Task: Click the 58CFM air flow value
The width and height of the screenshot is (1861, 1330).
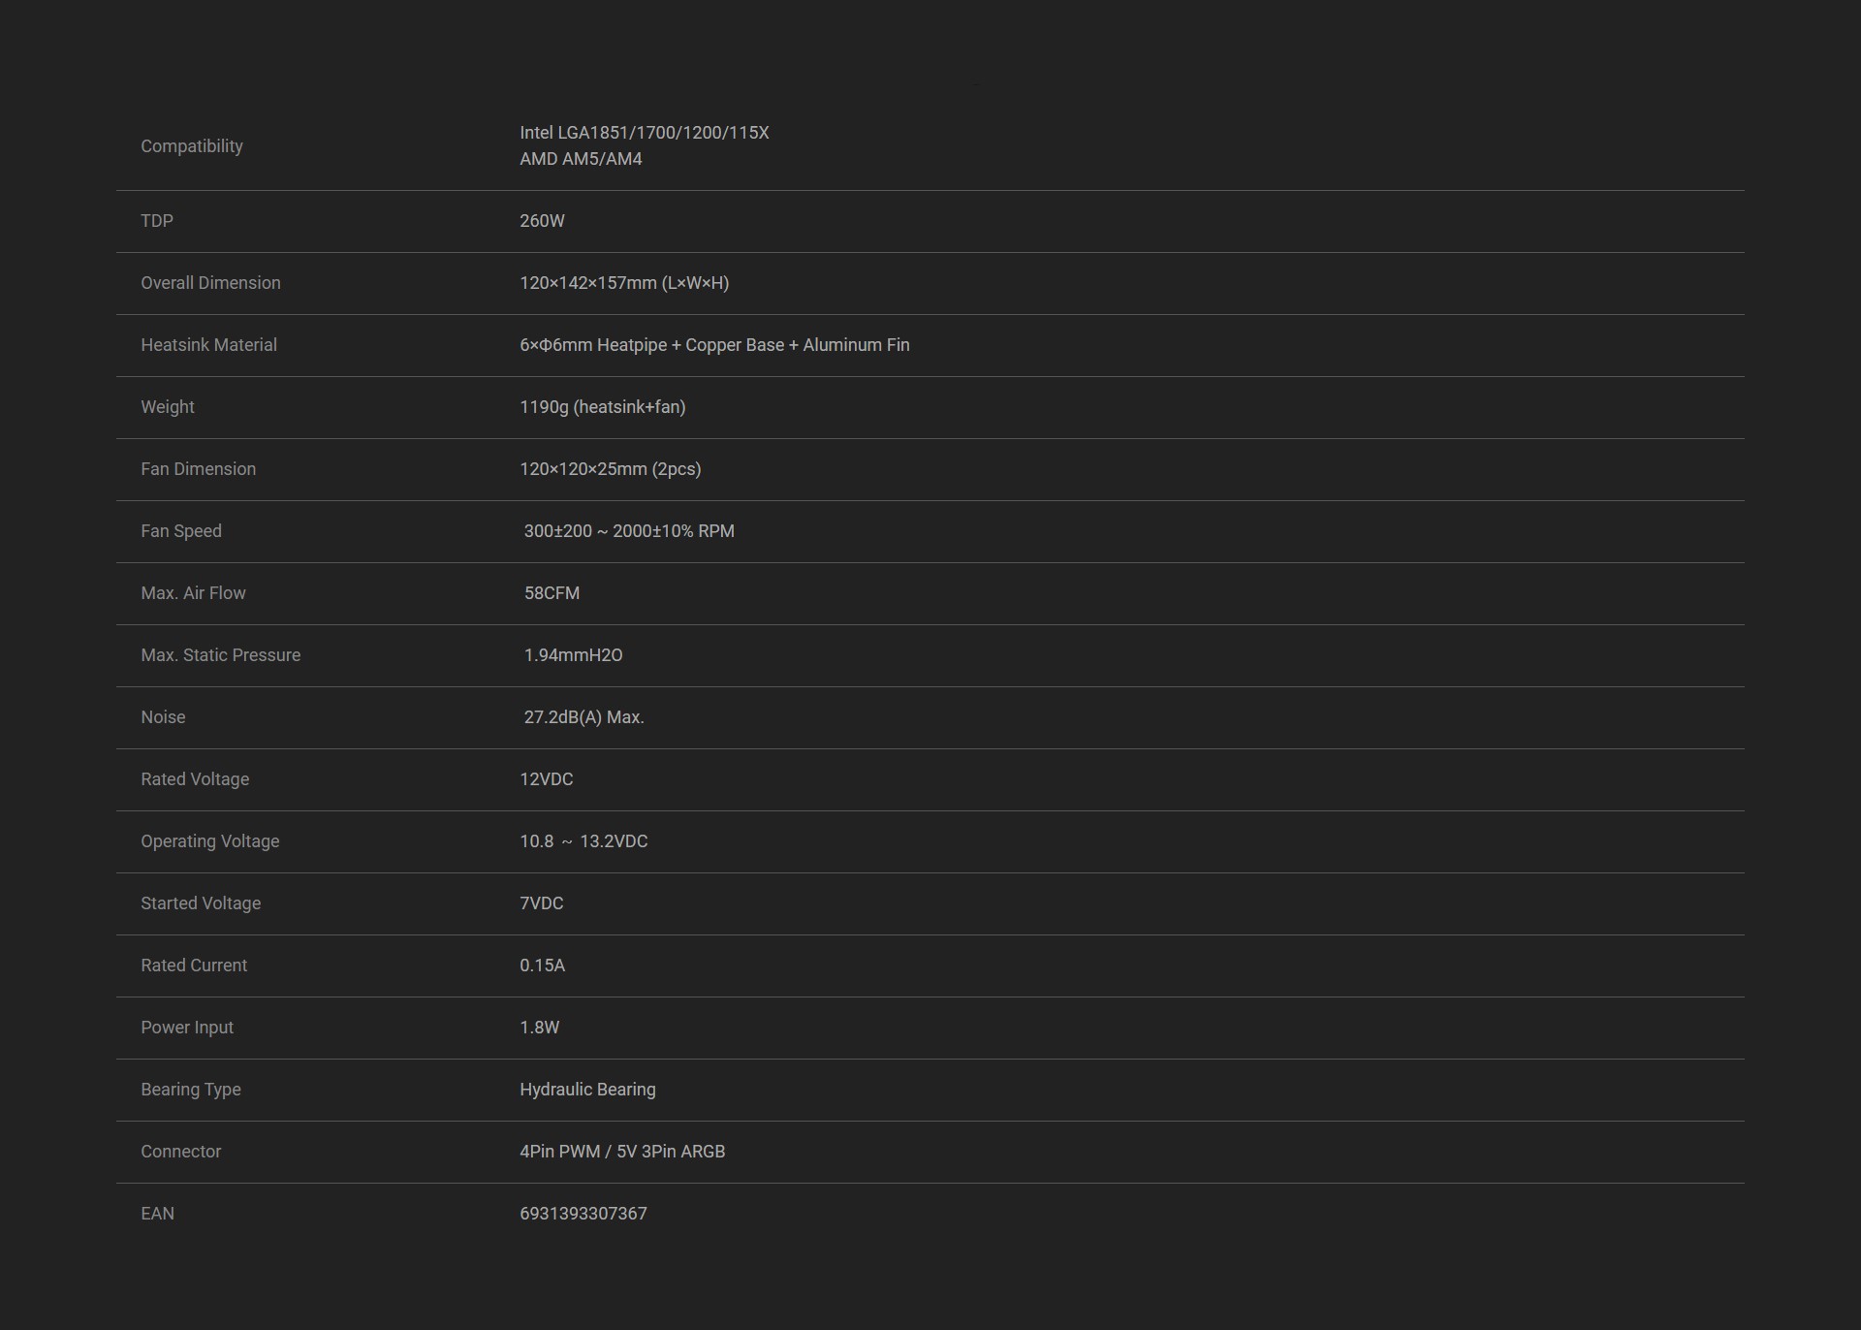Action: [x=552, y=593]
